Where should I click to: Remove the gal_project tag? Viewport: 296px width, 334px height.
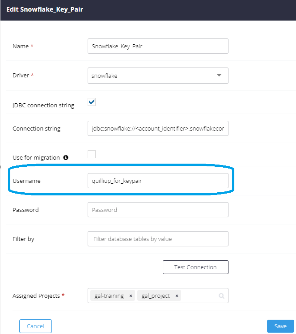pos(177,296)
